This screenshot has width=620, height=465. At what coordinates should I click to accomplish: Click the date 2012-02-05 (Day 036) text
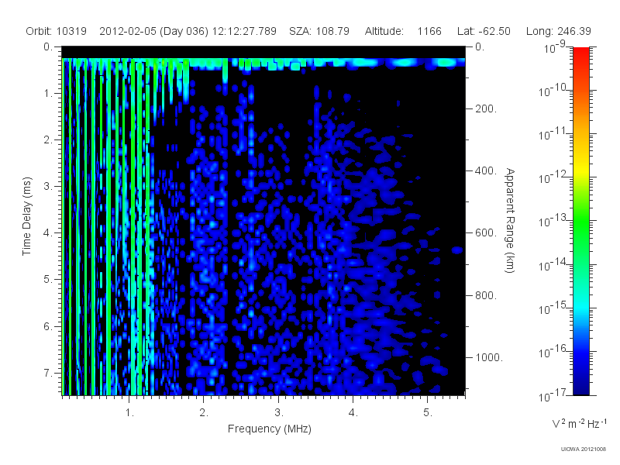click(153, 31)
